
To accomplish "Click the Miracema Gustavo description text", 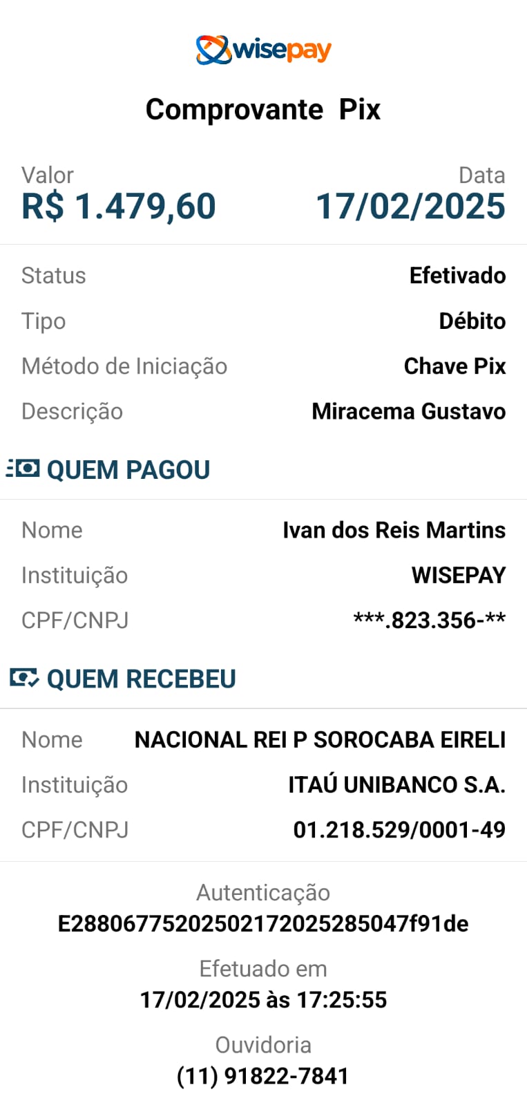I will pos(408,411).
